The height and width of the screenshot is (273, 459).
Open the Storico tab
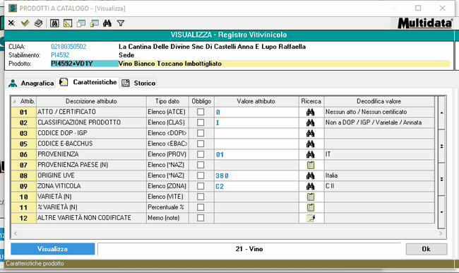[138, 83]
